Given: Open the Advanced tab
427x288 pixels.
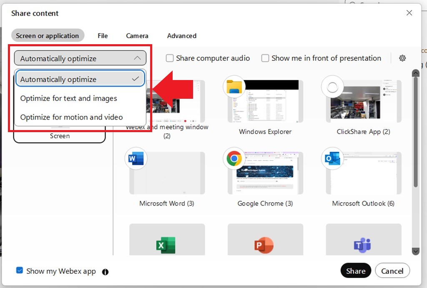Looking at the screenshot, I should click(x=182, y=36).
